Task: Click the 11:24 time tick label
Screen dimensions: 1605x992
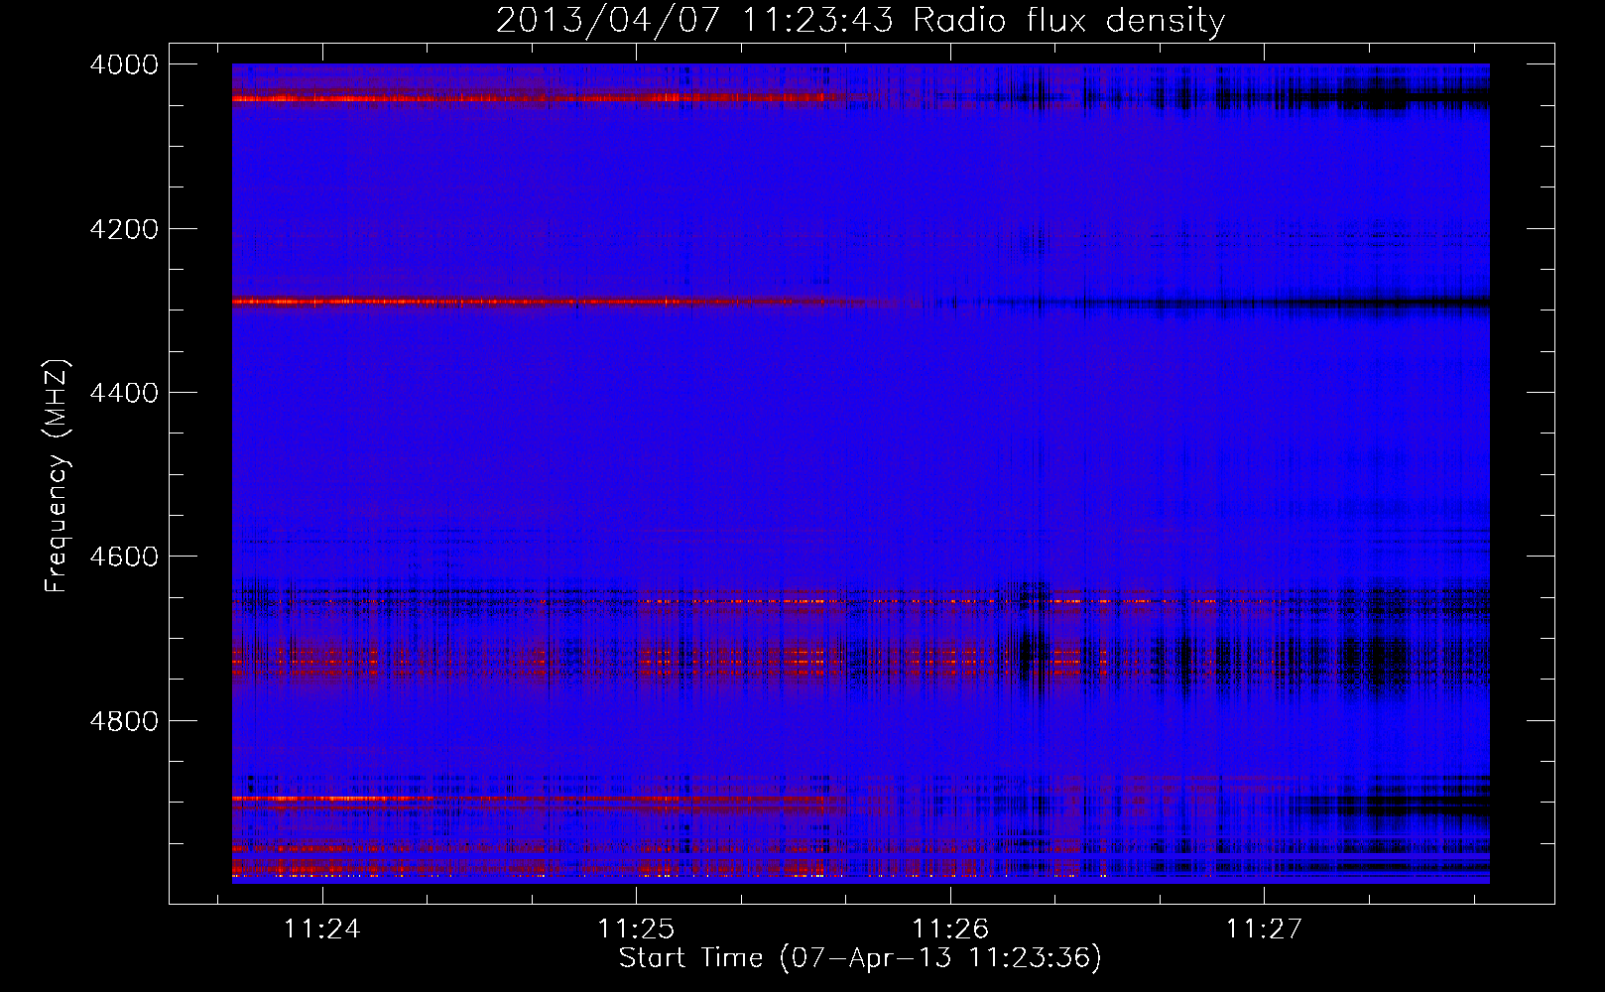Action: point(321,929)
